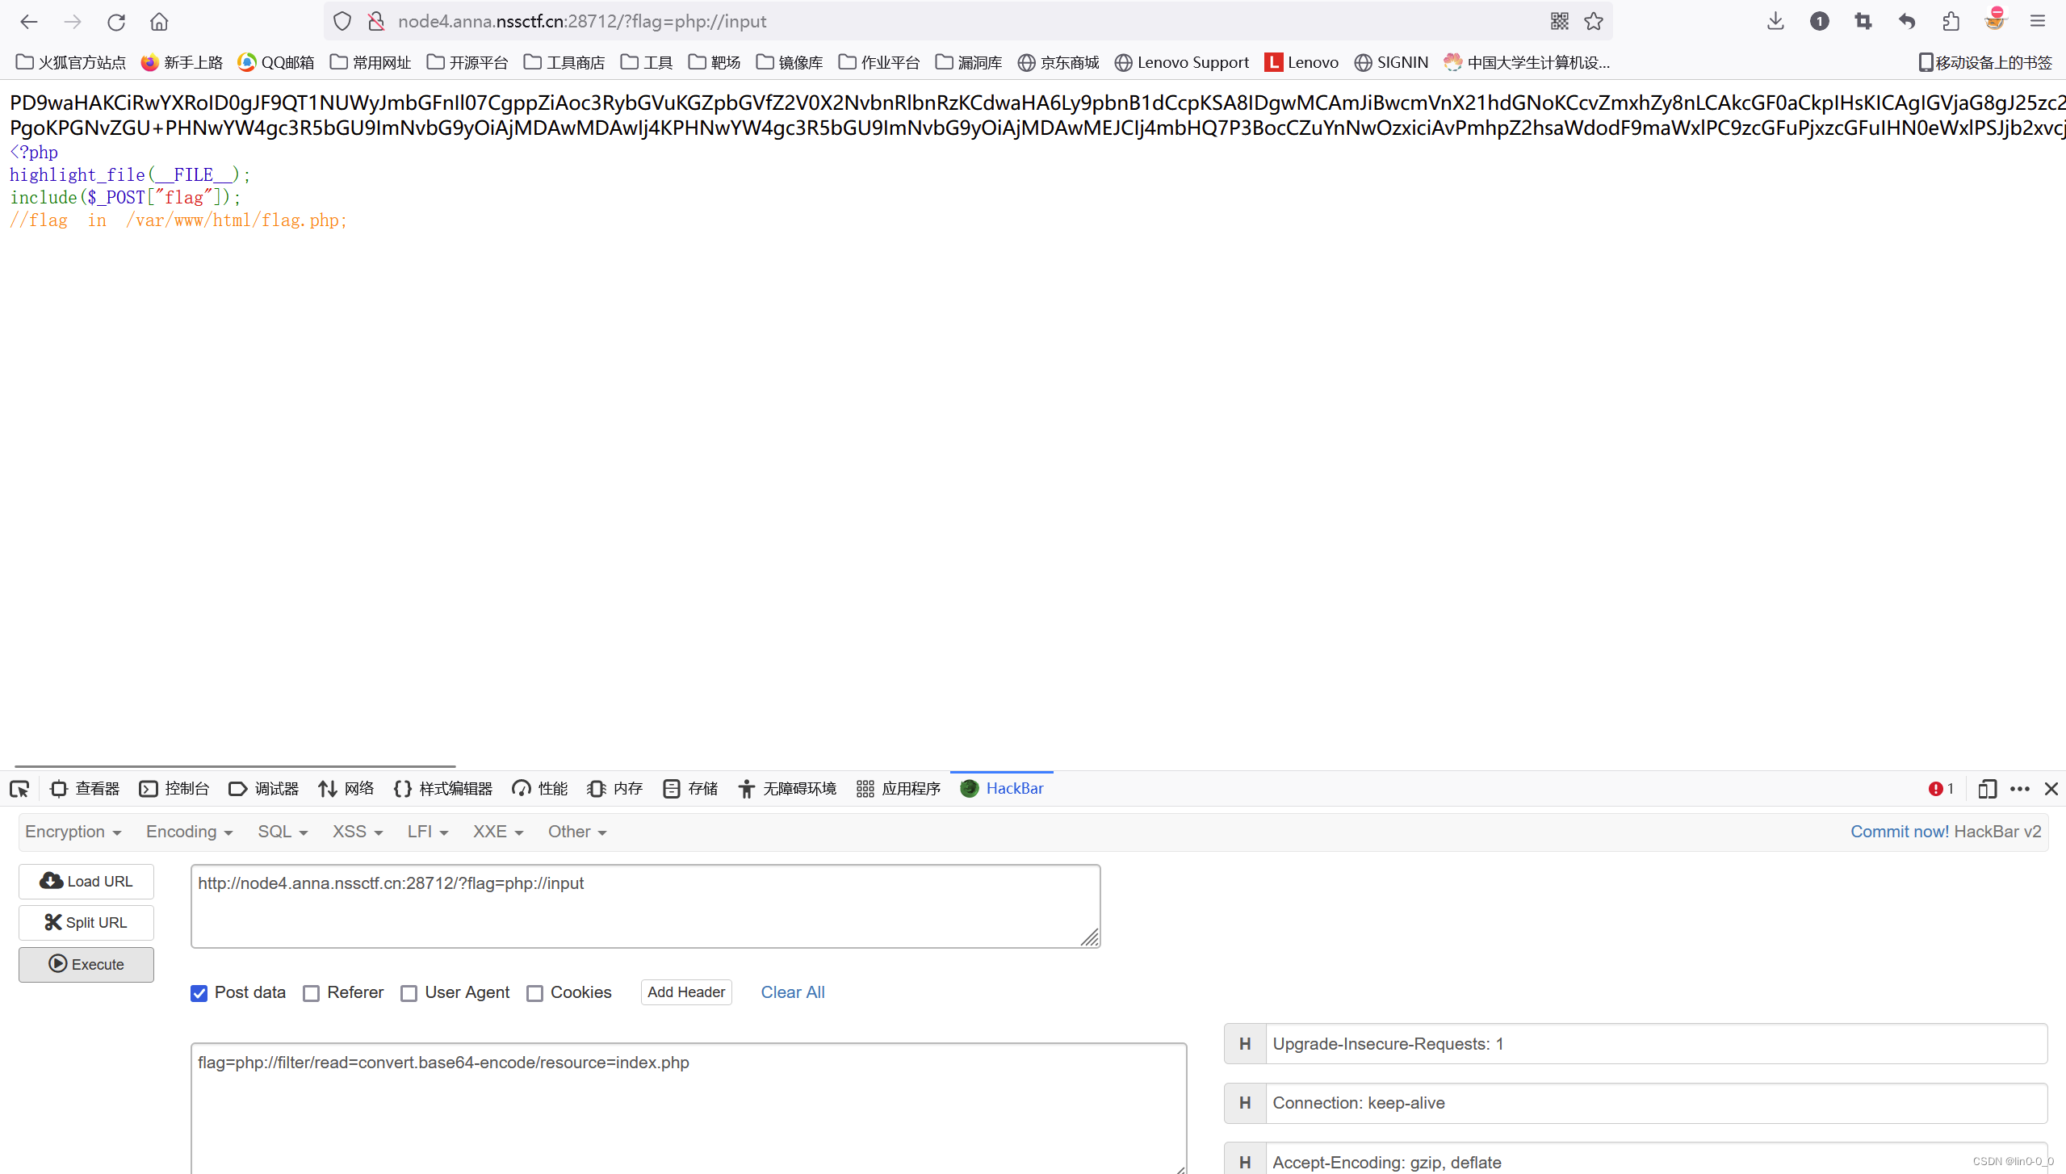Open the LFI dropdown menu
The width and height of the screenshot is (2066, 1174).
427,832
